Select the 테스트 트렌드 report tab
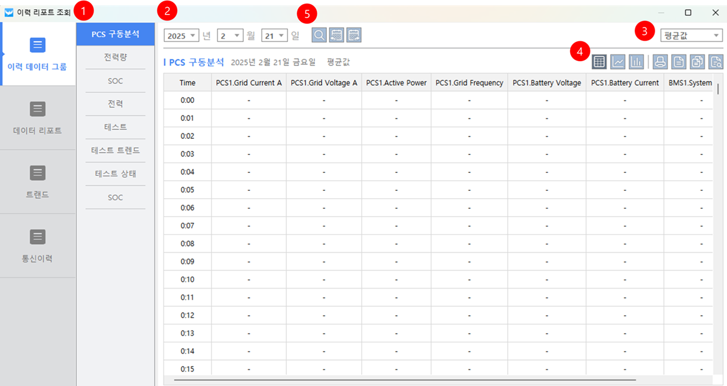The height and width of the screenshot is (386, 727). tap(115, 150)
